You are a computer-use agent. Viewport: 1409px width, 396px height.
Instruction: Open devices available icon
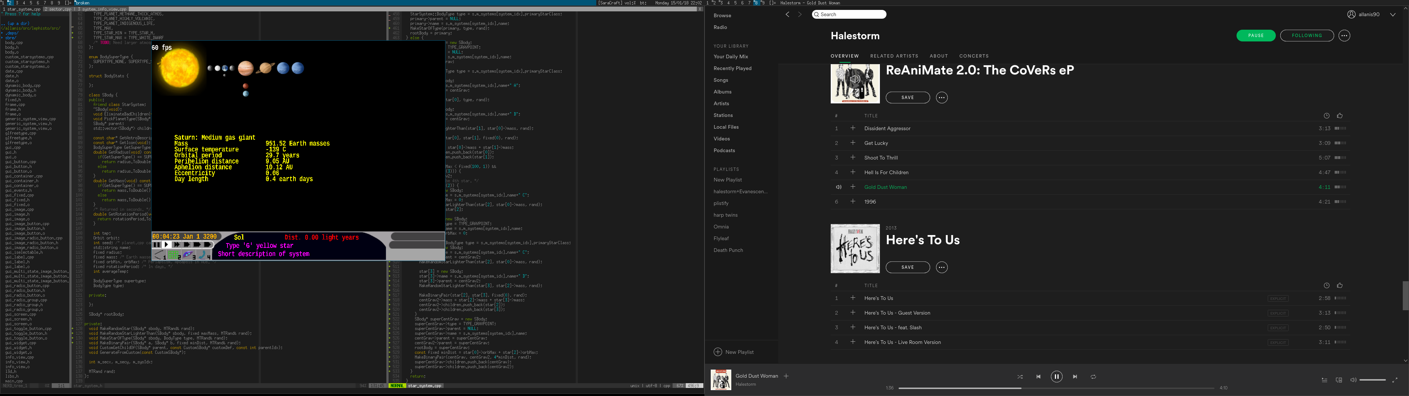click(1339, 380)
